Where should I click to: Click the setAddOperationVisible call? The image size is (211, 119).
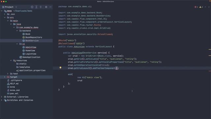(x=87, y=65)
